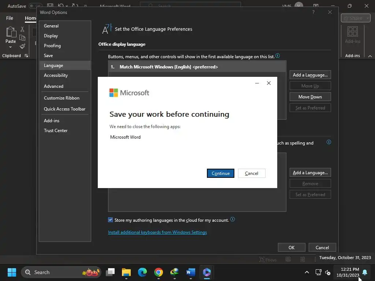Select Match Microsoft Windows [English] list row
Viewport: 375px width, 281px height.
pyautogui.click(x=197, y=67)
